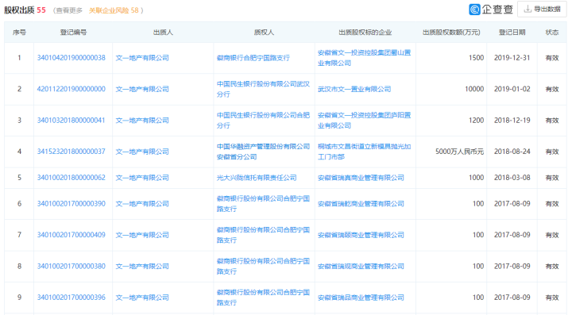Click amount 1000 in row 5
The width and height of the screenshot is (572, 315).
[477, 178]
